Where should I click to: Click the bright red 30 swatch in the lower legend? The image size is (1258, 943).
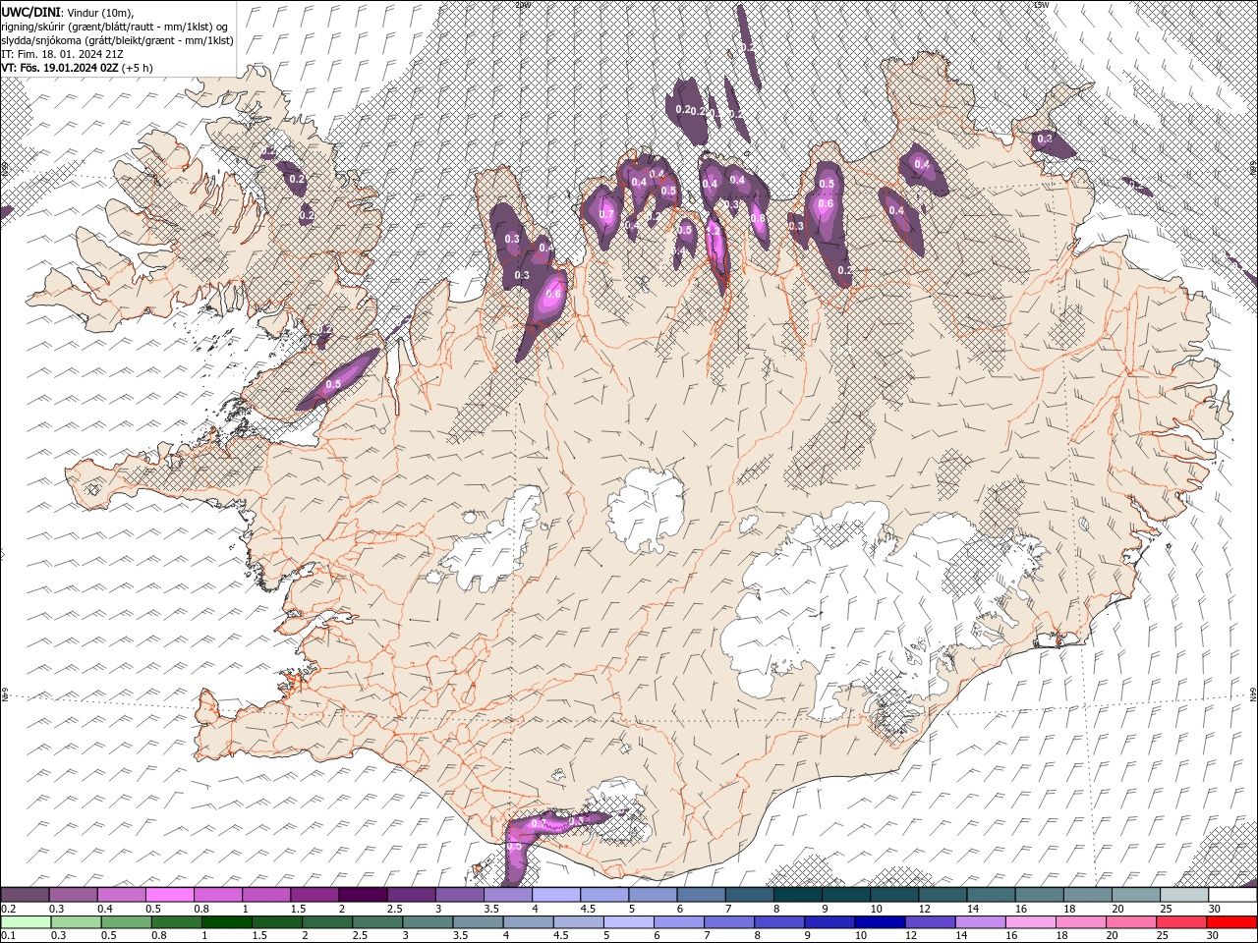coord(1232,922)
